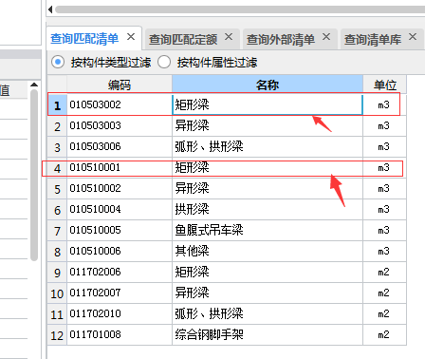Select 弧形、拱形梁 name in row 3

268,146
